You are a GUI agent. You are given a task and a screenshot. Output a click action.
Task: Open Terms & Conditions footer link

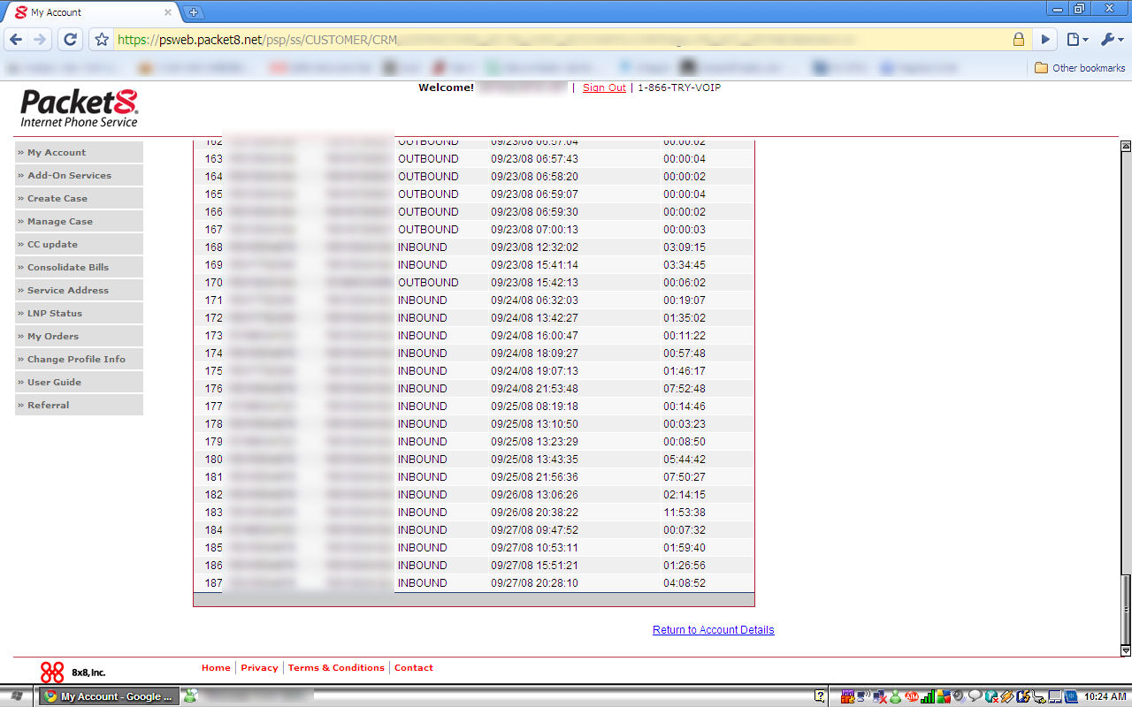pyautogui.click(x=334, y=668)
